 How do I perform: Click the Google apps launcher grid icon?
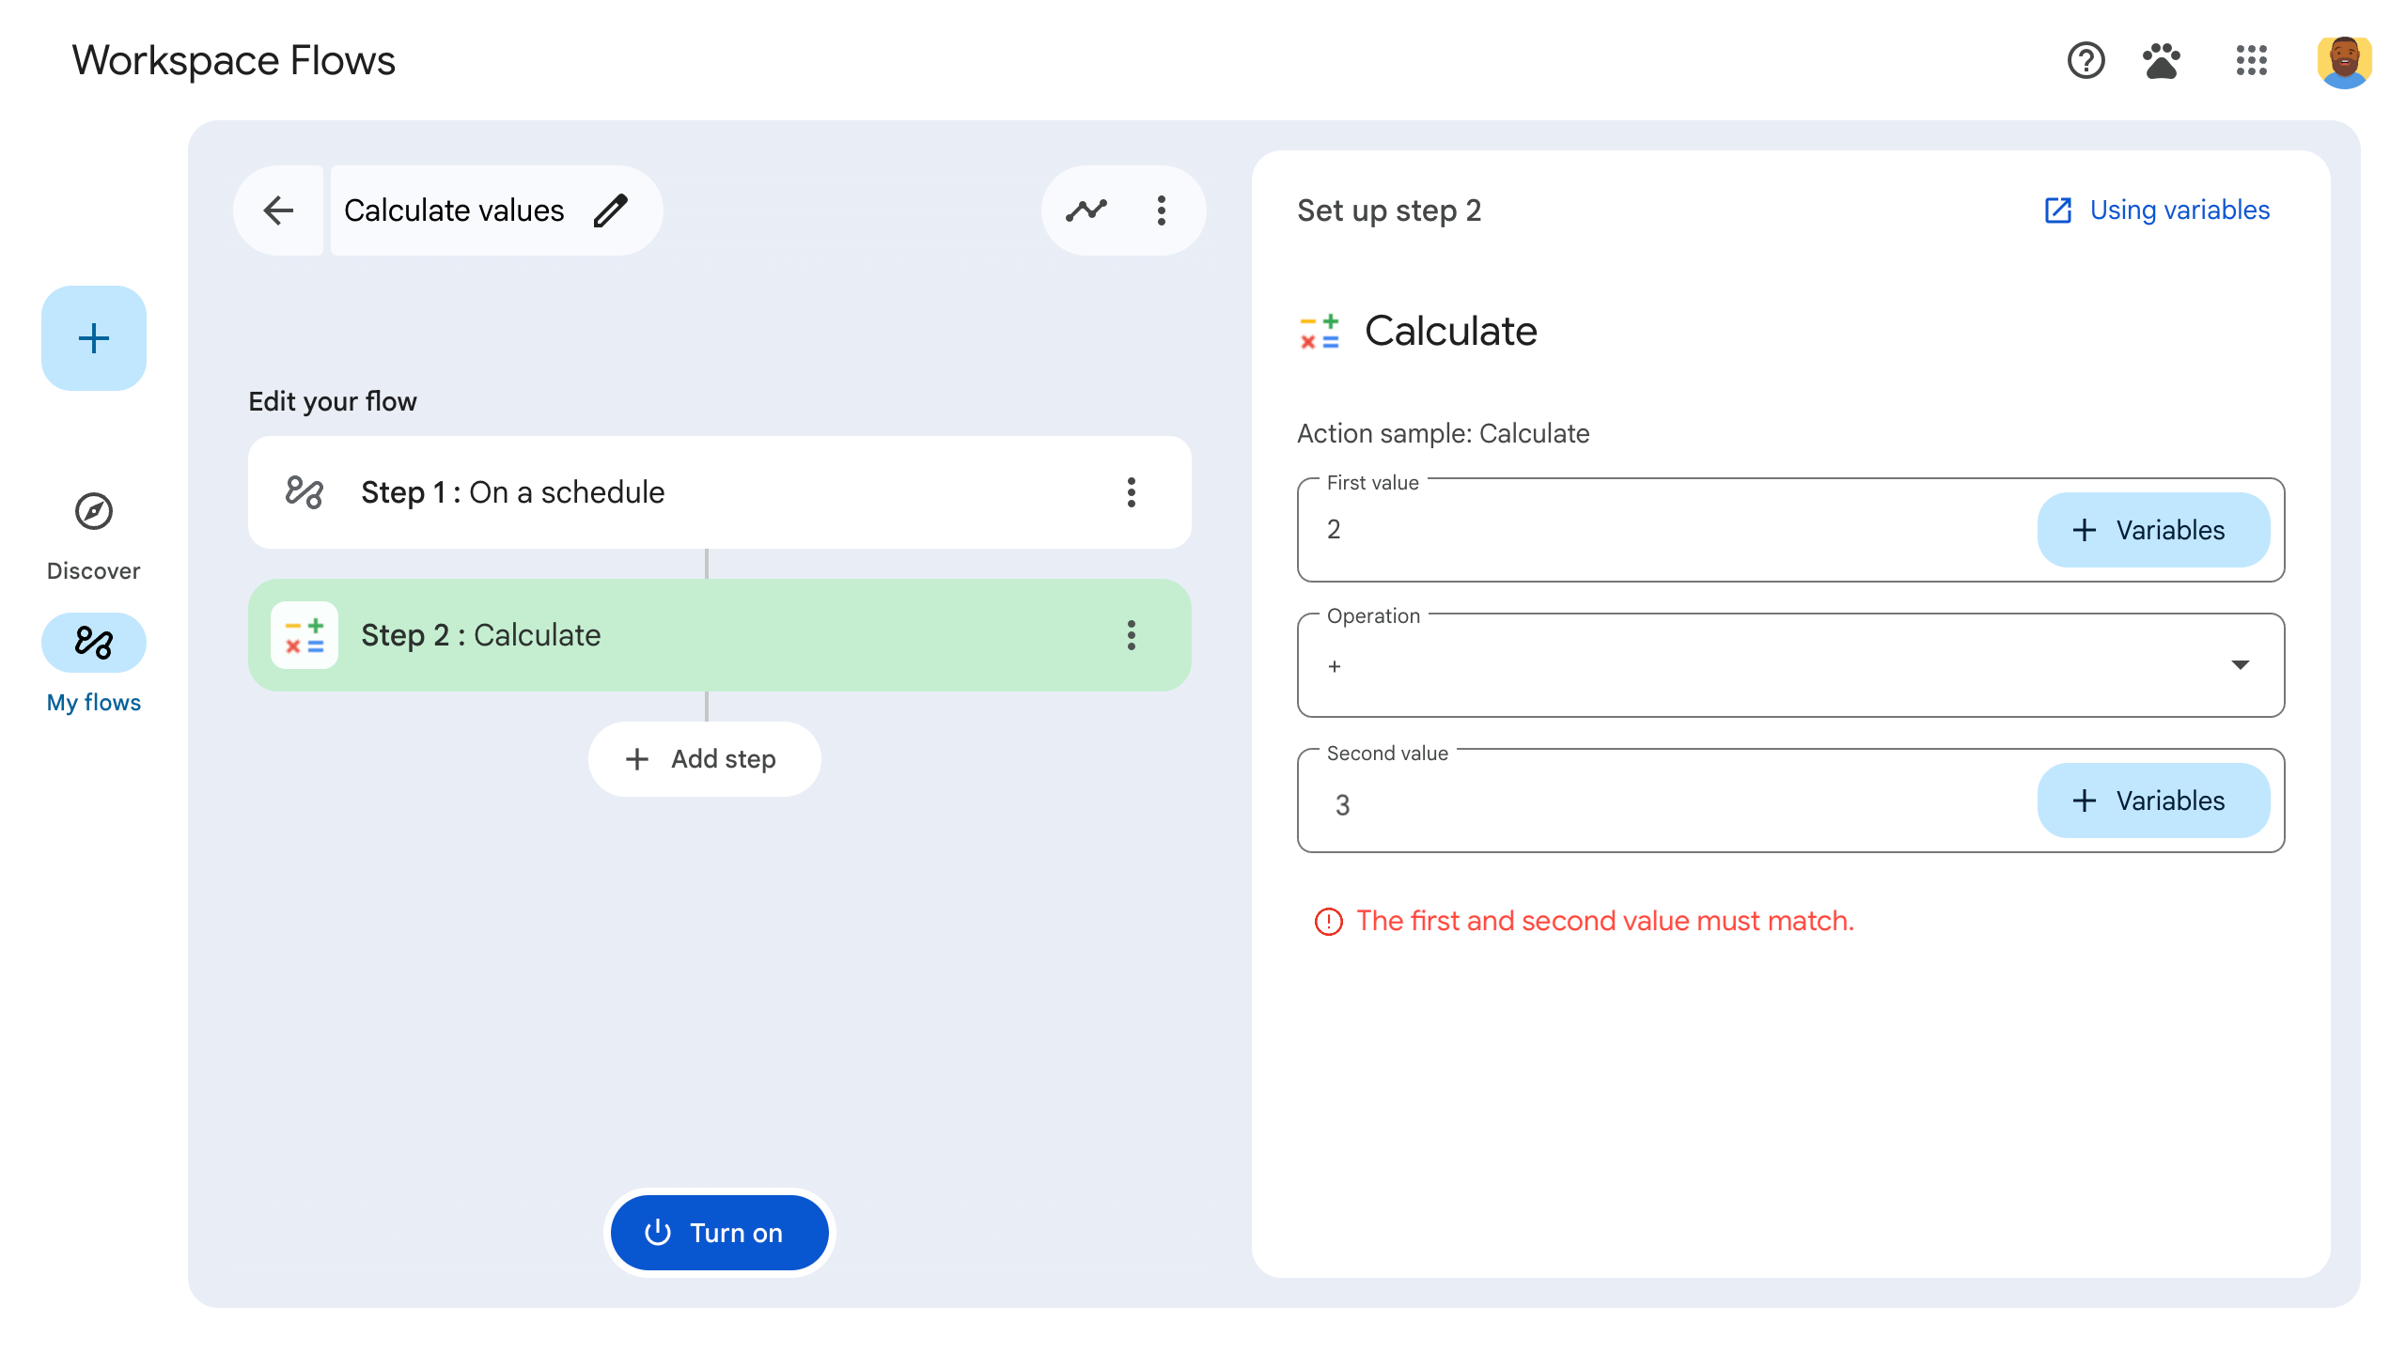(2252, 61)
